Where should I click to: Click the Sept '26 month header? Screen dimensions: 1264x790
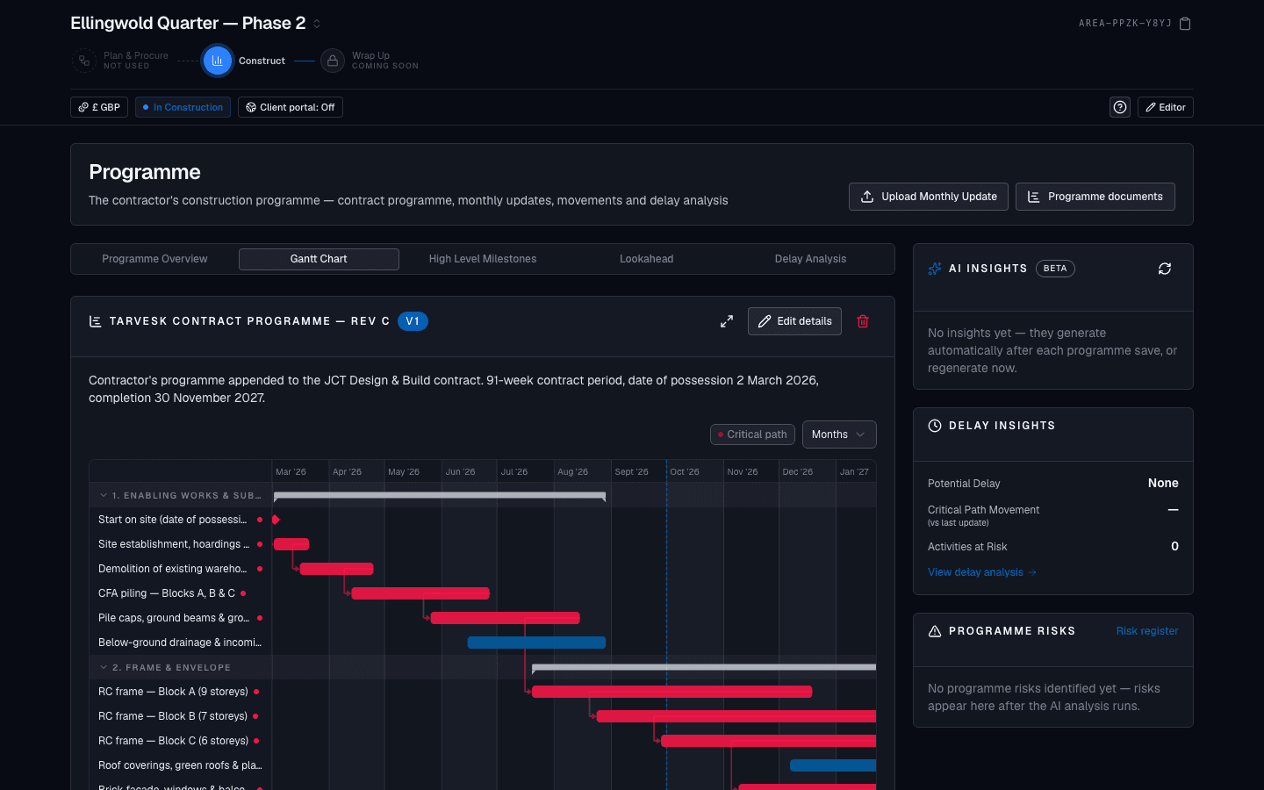click(638, 471)
